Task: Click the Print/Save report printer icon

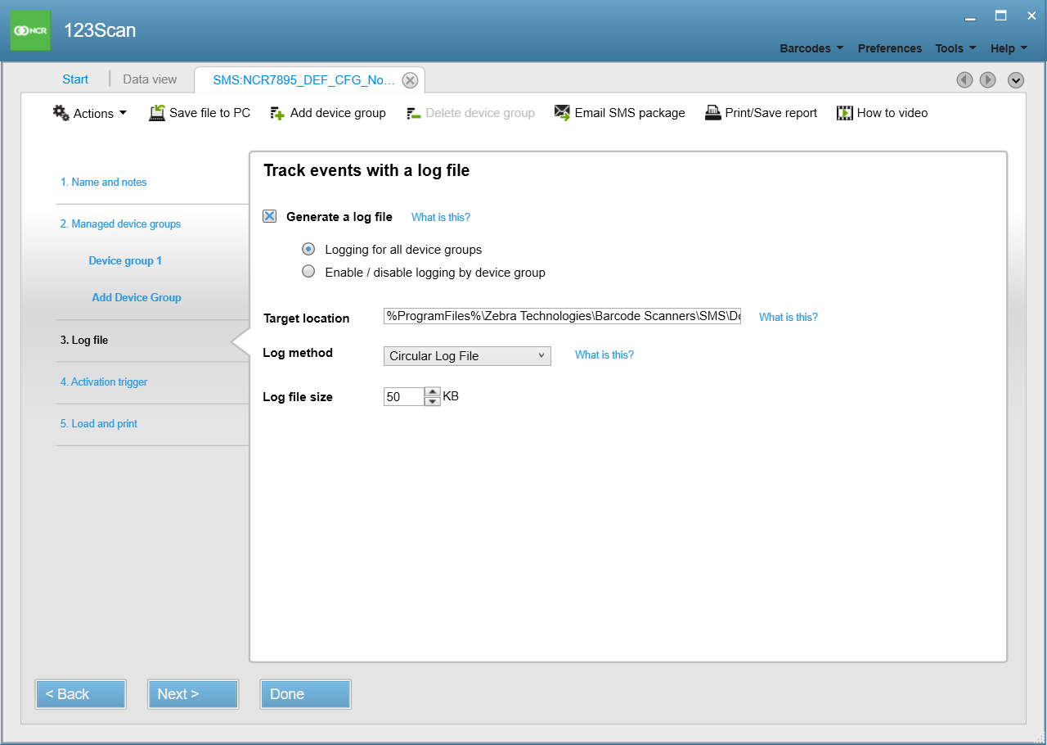Action: tap(712, 113)
